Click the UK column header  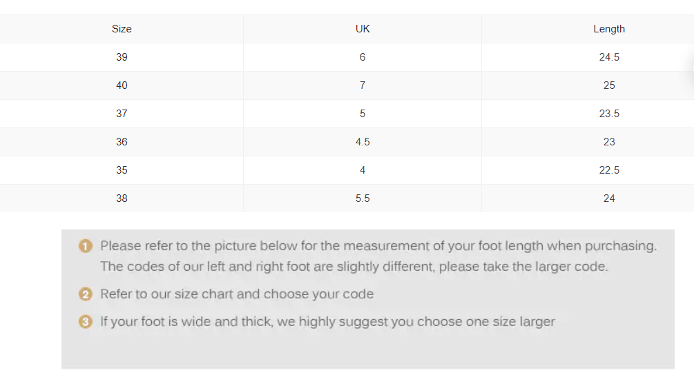pos(363,29)
